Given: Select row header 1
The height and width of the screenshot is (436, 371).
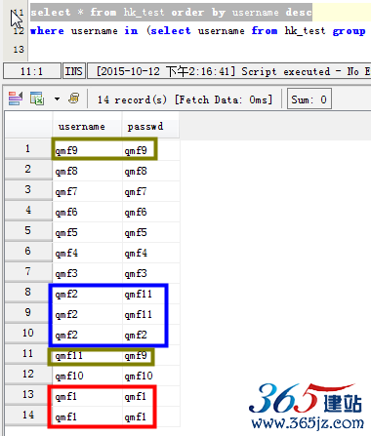Looking at the screenshot, I should pyautogui.click(x=28, y=149).
